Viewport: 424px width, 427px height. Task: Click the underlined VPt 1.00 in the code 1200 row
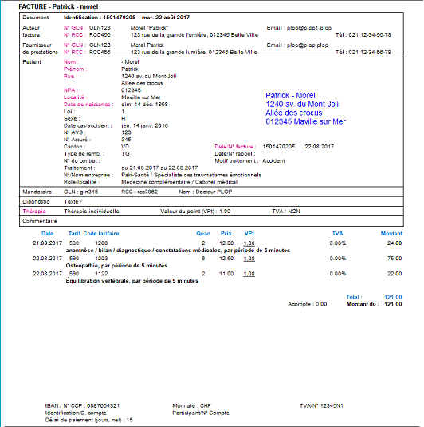(x=249, y=243)
